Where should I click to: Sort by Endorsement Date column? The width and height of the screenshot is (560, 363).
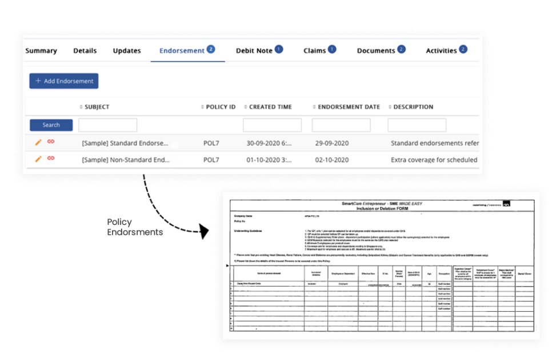[x=315, y=107]
